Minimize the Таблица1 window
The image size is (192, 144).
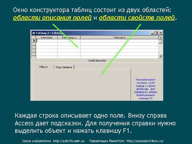tap(152, 33)
